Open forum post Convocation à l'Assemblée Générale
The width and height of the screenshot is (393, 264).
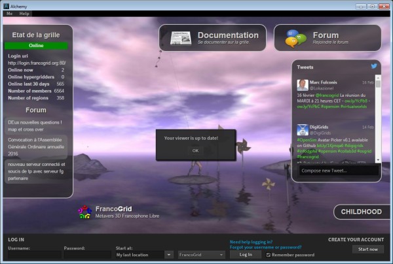36,147
